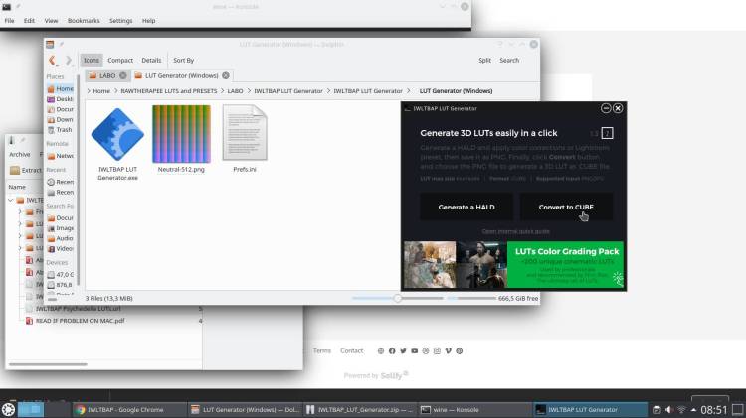Open IWLTBAP LUT Generator.exe file icon
The width and height of the screenshot is (746, 418).
(x=117, y=134)
